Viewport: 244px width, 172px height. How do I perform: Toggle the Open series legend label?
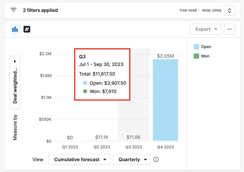206,47
